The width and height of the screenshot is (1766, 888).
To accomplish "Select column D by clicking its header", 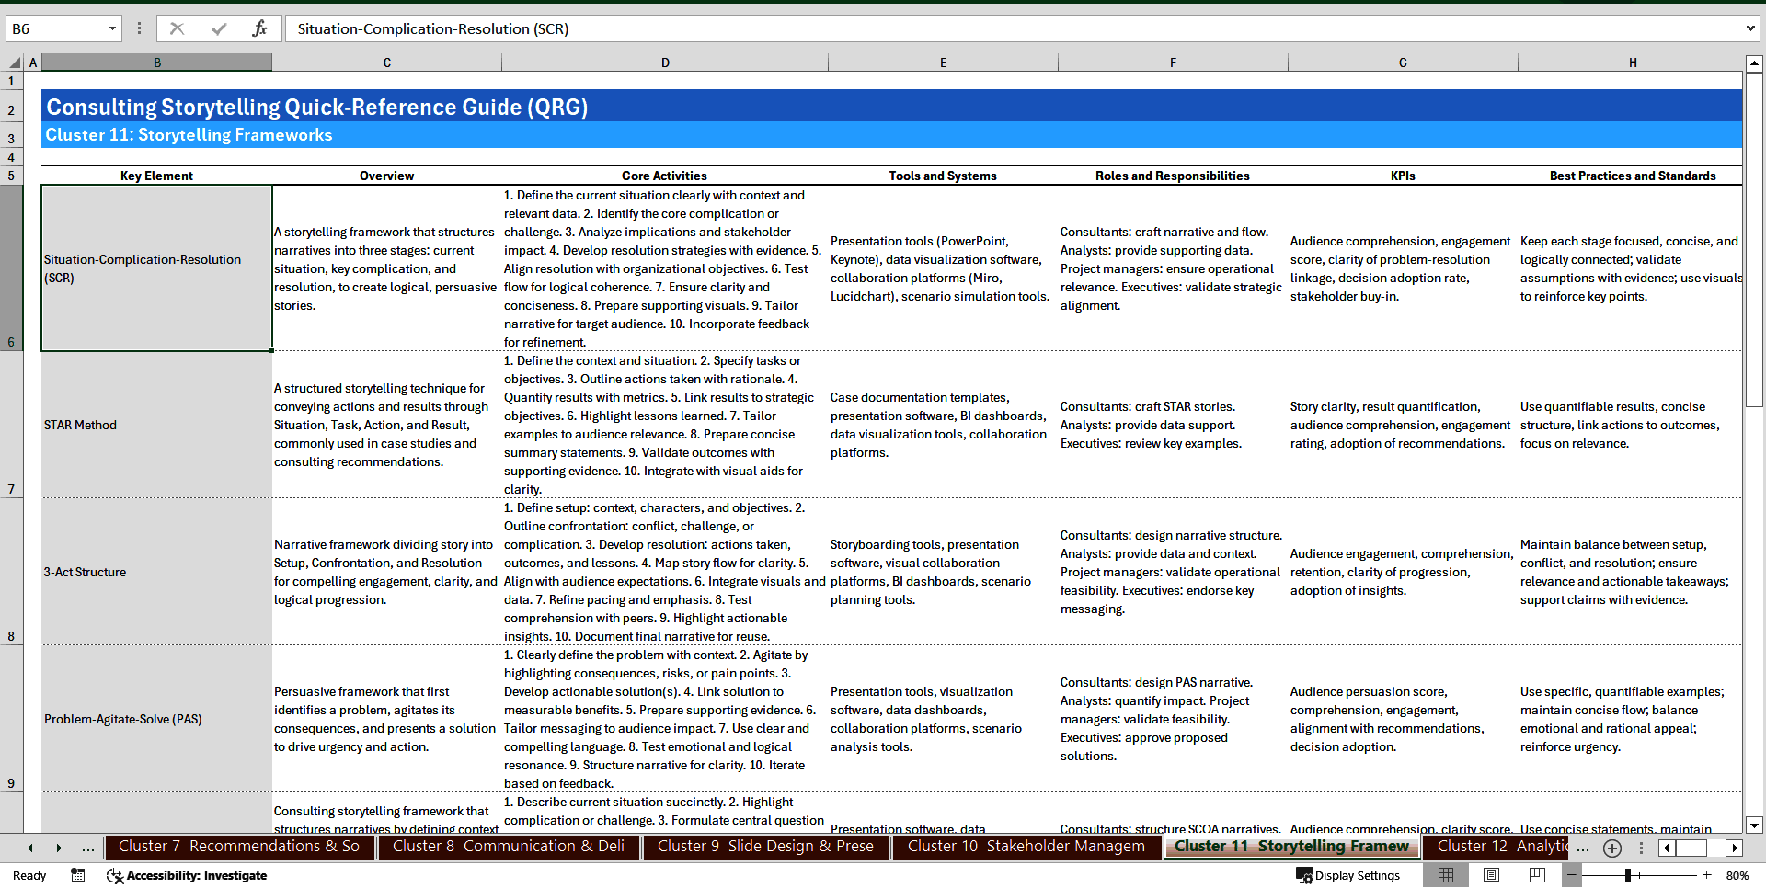I will [x=665, y=62].
